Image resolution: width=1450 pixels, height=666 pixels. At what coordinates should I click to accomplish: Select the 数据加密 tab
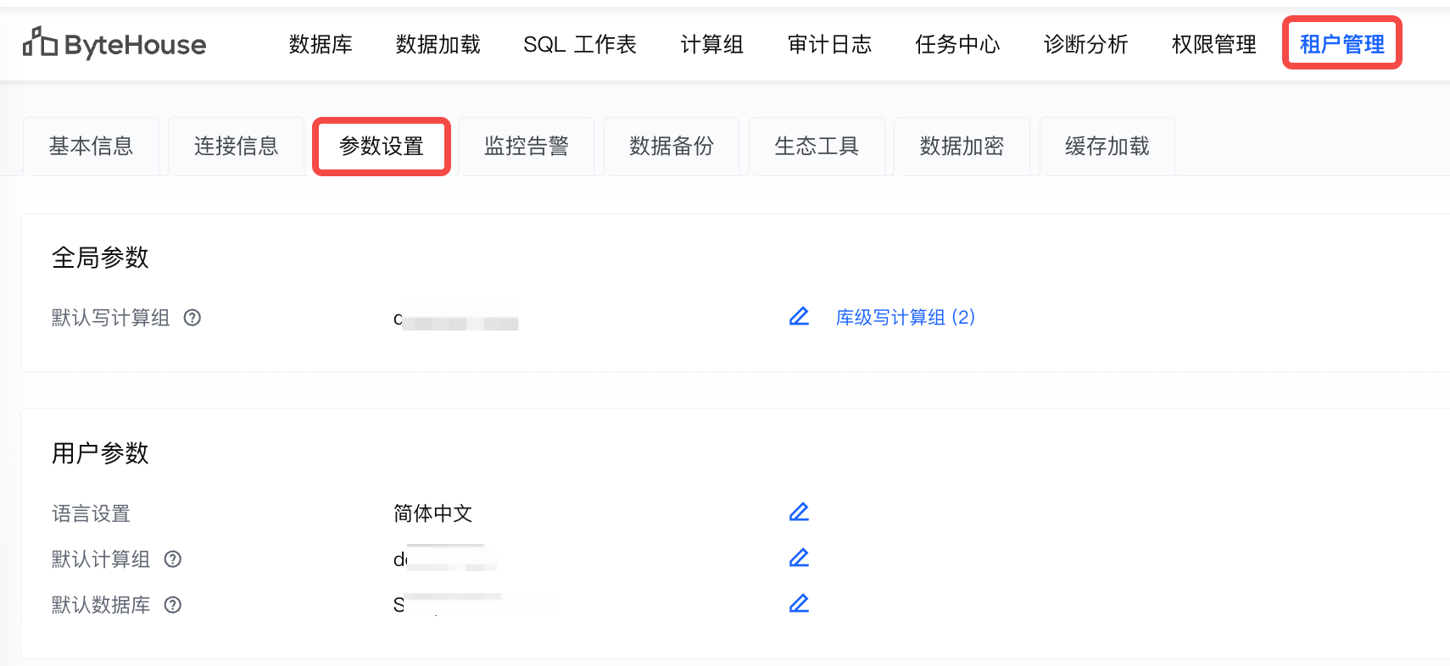962,147
